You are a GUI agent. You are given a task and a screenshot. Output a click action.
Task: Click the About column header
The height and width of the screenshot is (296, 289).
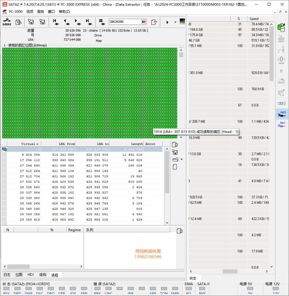153,144
